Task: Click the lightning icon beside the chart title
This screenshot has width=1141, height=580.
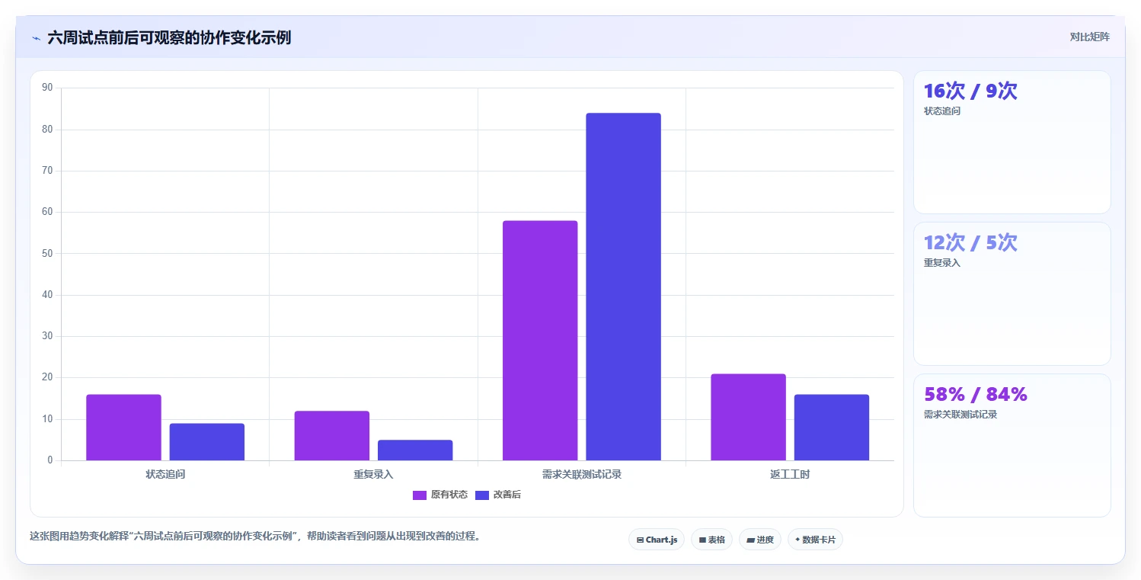Action: click(36, 38)
